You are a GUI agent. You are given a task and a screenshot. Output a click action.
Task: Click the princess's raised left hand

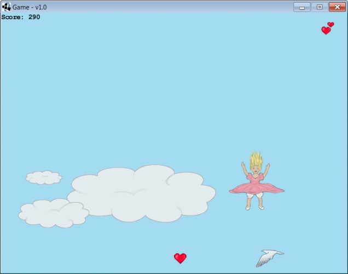tap(268, 167)
